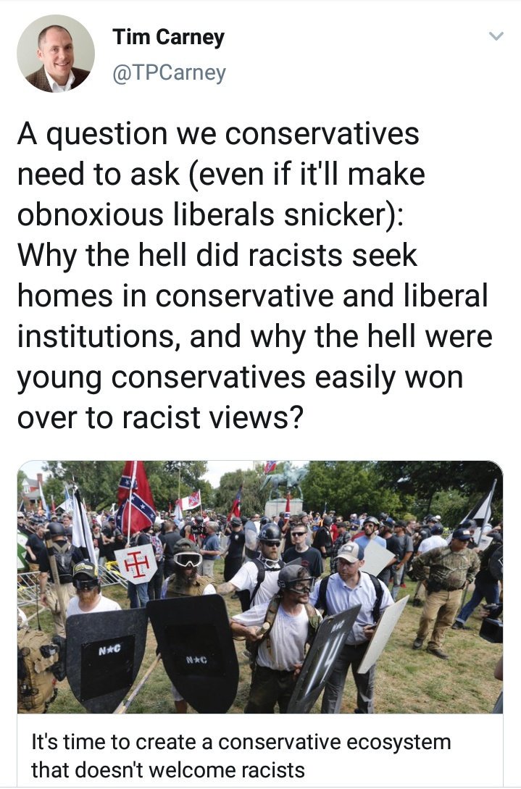
Task: Click the white shield with red cross emblem
Action: coord(136,564)
